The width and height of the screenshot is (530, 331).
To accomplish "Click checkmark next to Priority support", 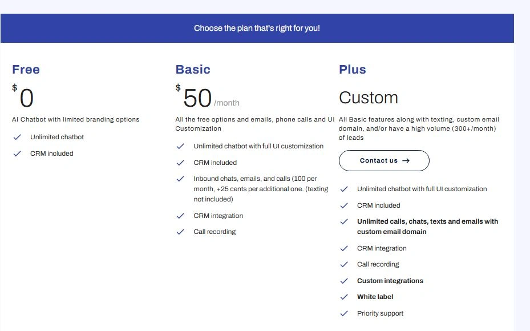I will pyautogui.click(x=344, y=313).
